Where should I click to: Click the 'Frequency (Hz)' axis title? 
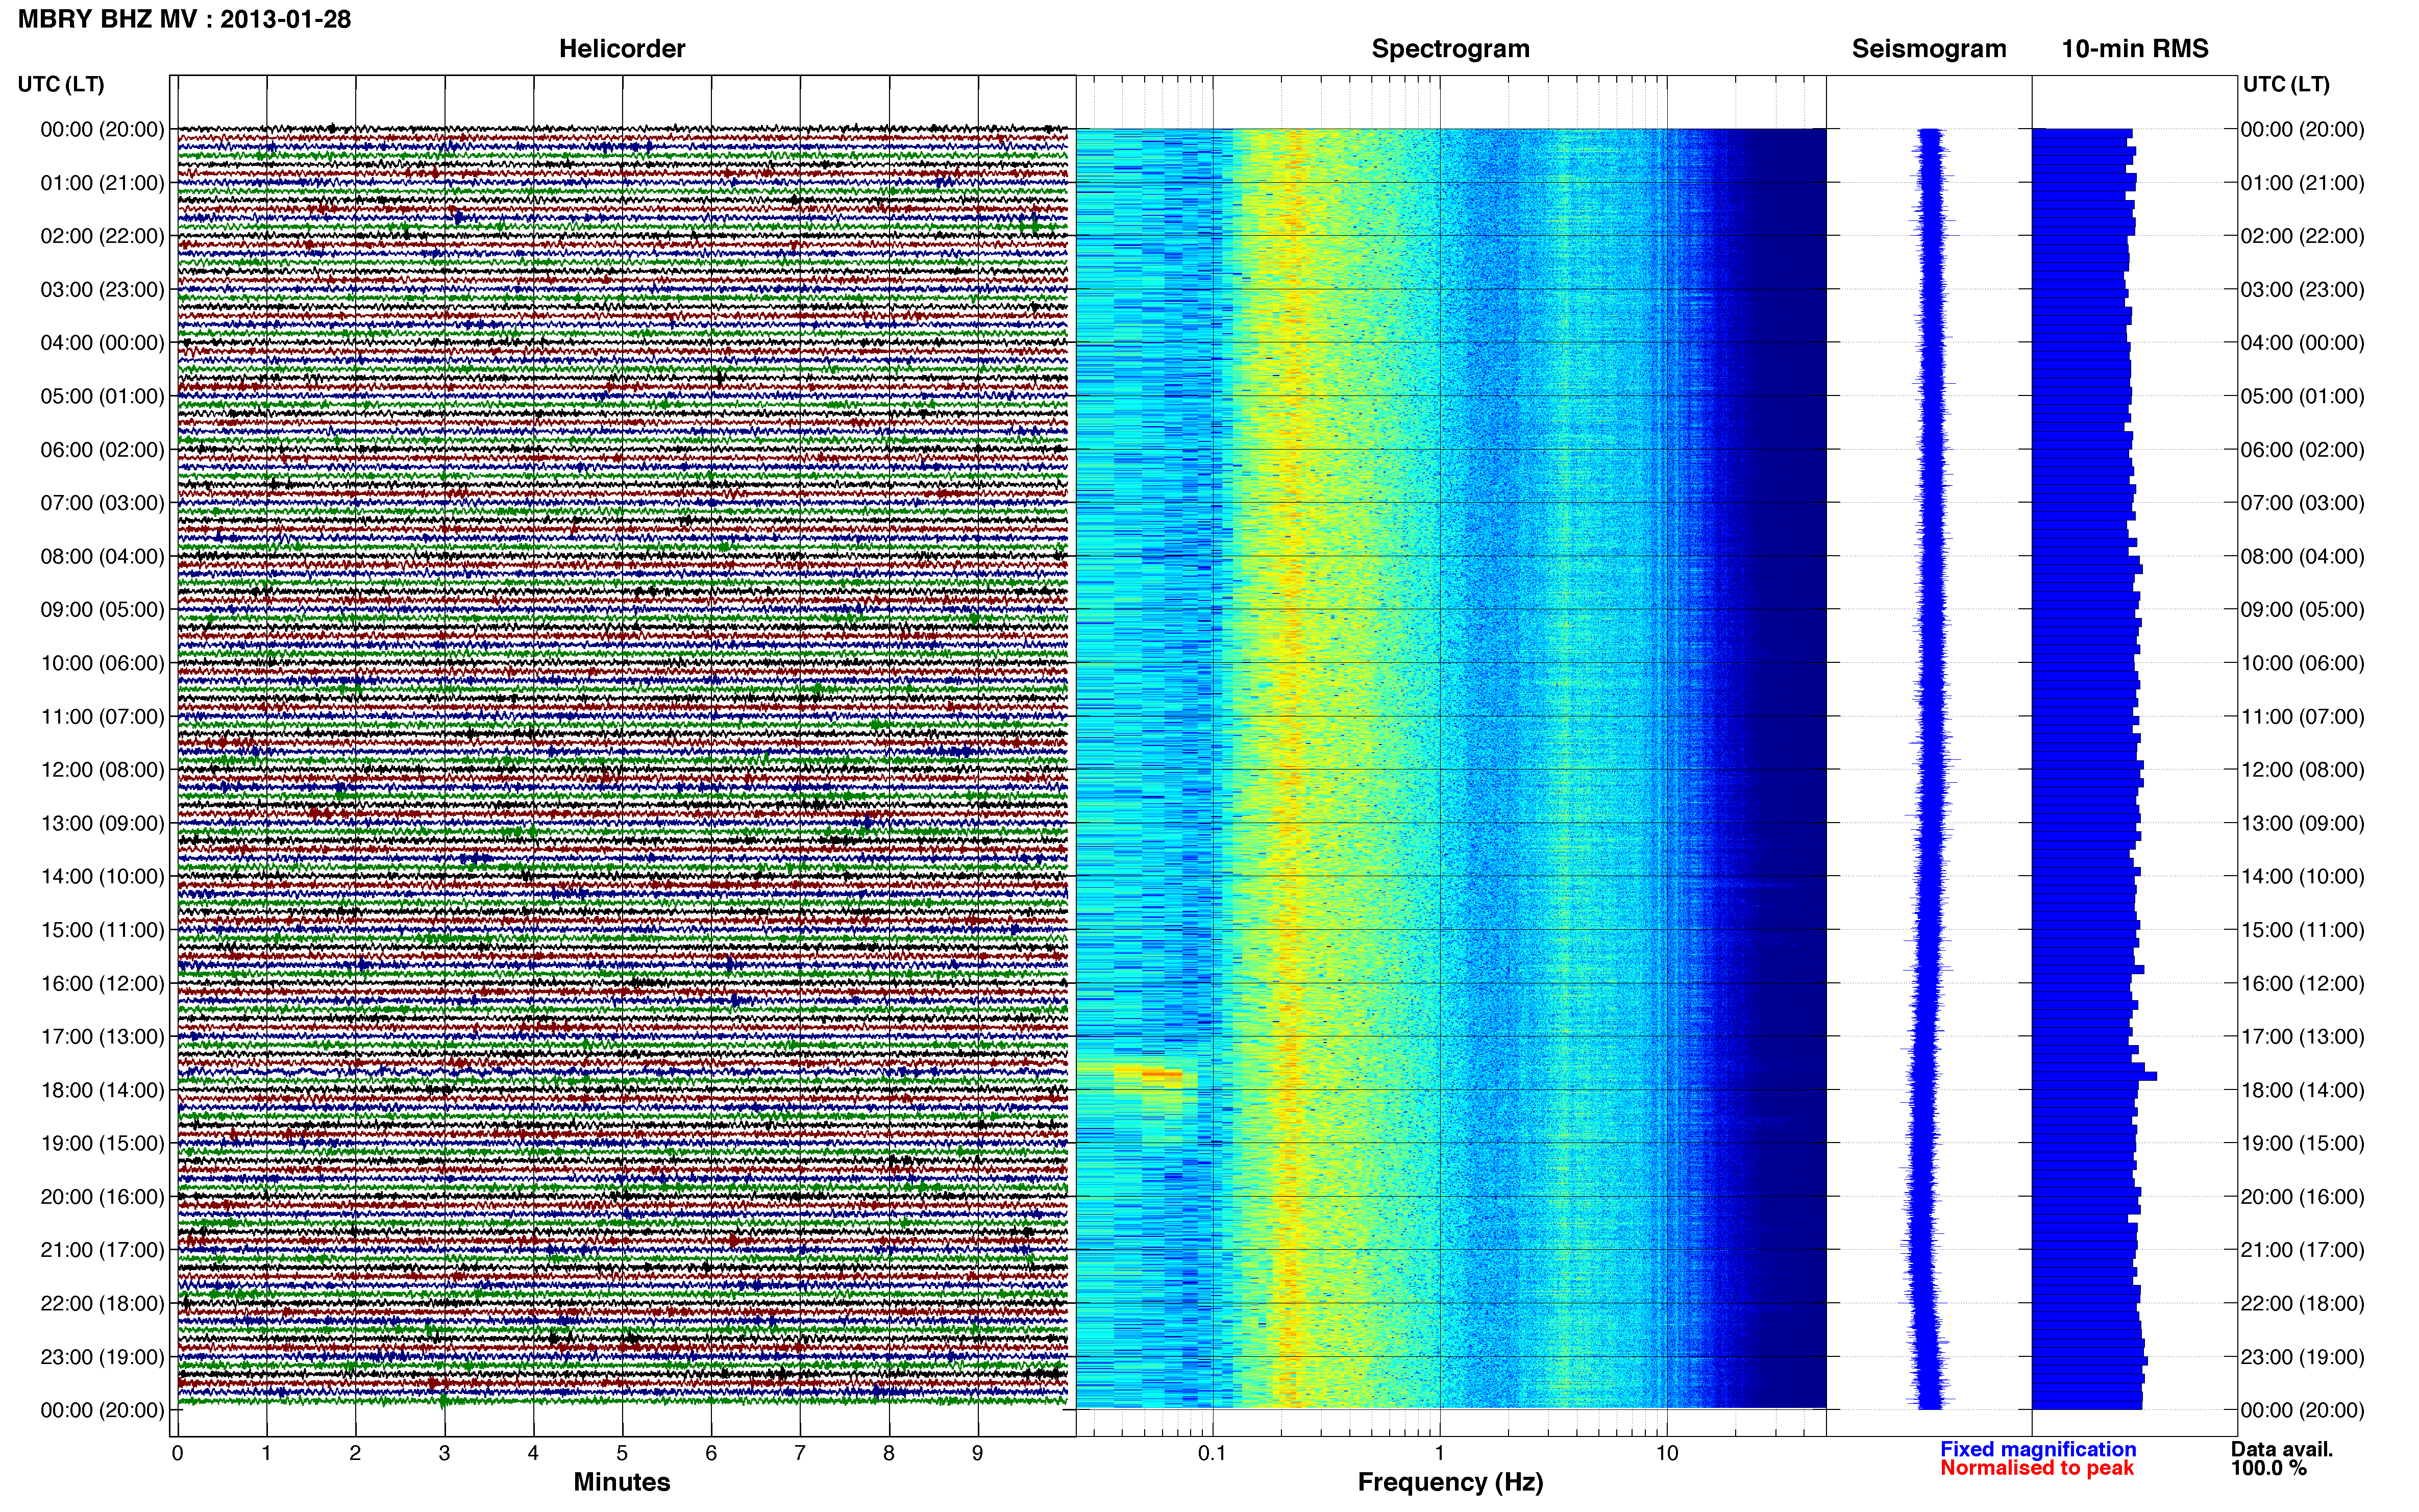[x=1450, y=1482]
